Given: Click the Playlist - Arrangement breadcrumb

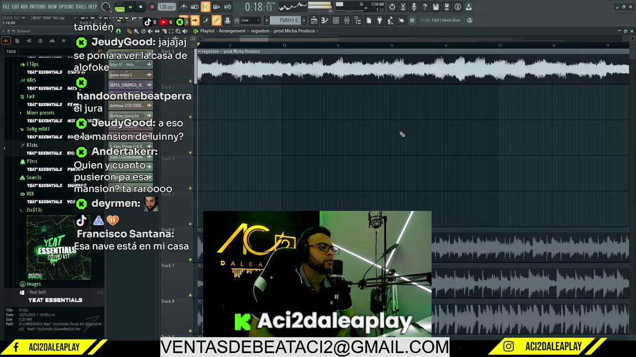Looking at the screenshot, I should (x=223, y=31).
